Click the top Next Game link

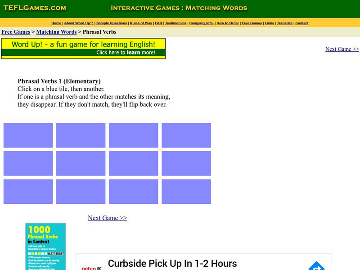point(342,49)
